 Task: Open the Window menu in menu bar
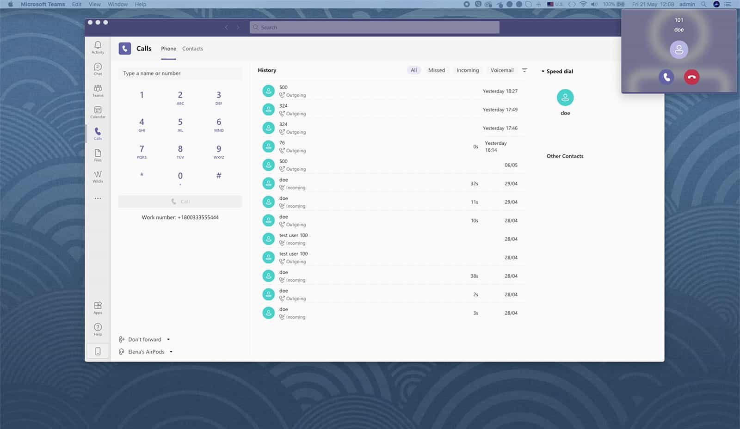coord(117,4)
